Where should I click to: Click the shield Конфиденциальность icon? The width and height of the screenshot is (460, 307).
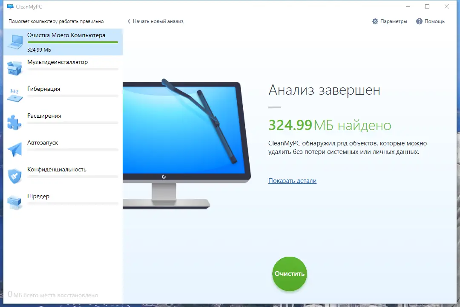pos(14,176)
